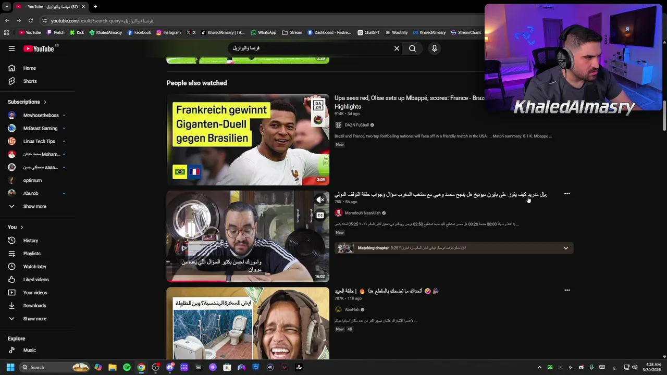Image resolution: width=667 pixels, height=375 pixels.
Task: Show hidden system tray icons
Action: (x=539, y=367)
